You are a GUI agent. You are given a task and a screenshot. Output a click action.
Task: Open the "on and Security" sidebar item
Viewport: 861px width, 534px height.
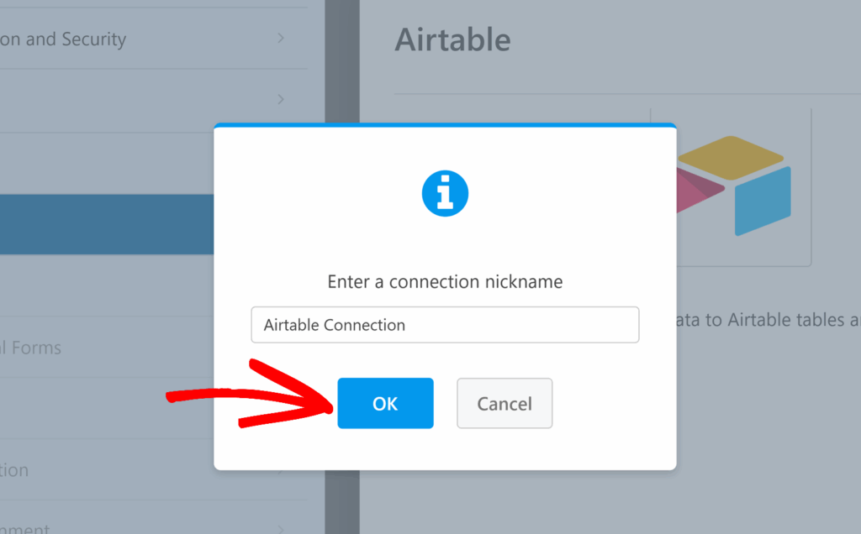point(63,39)
